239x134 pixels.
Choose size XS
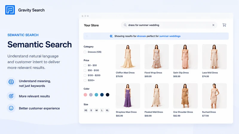click(x=86, y=110)
